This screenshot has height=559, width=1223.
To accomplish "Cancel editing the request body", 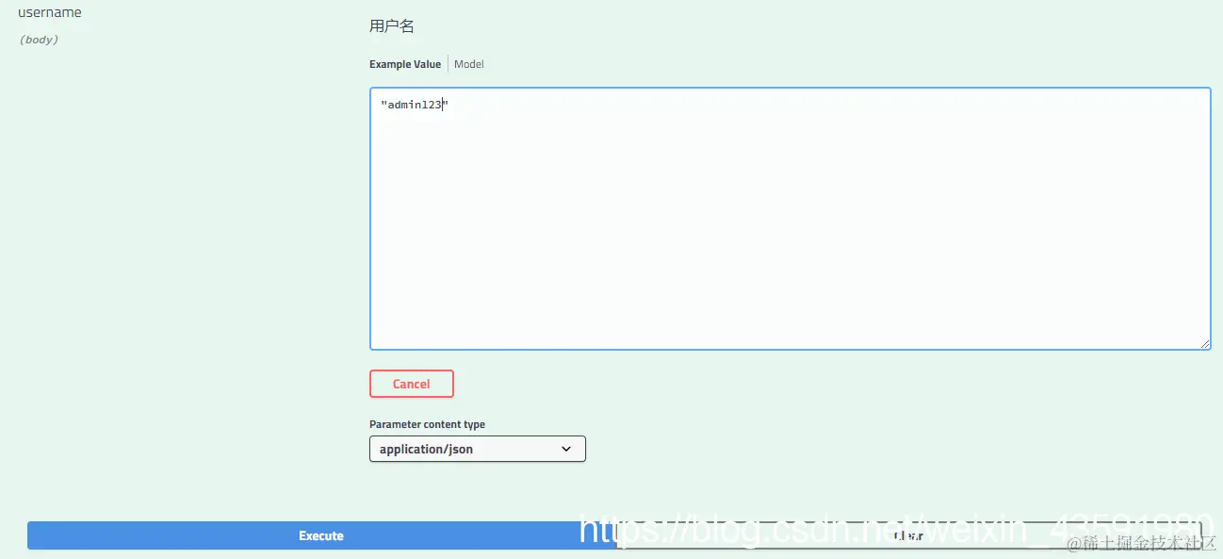I will click(x=412, y=384).
